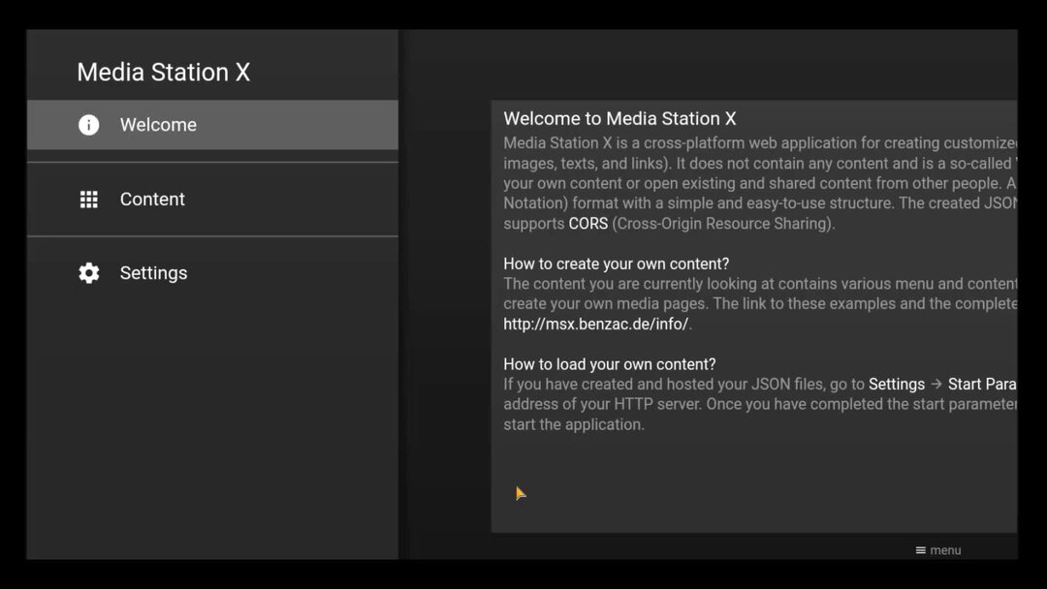Click the menu label at bottom right

(x=945, y=550)
